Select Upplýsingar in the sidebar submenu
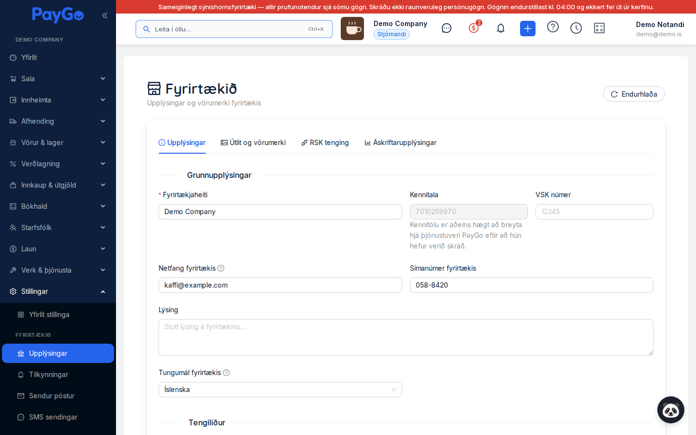This screenshot has width=696, height=435. [x=58, y=353]
